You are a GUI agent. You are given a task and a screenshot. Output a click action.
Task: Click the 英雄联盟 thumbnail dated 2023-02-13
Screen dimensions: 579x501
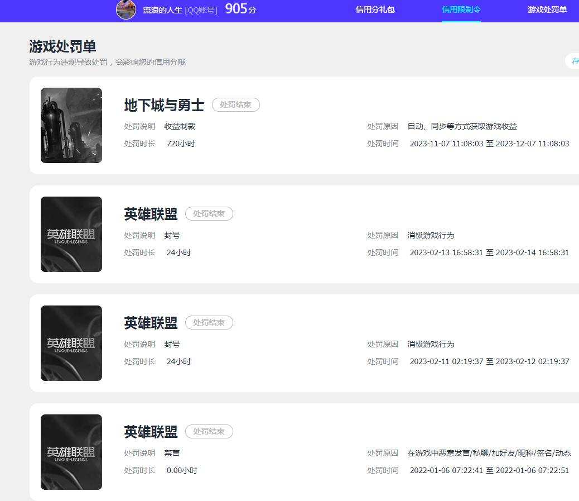[71, 235]
